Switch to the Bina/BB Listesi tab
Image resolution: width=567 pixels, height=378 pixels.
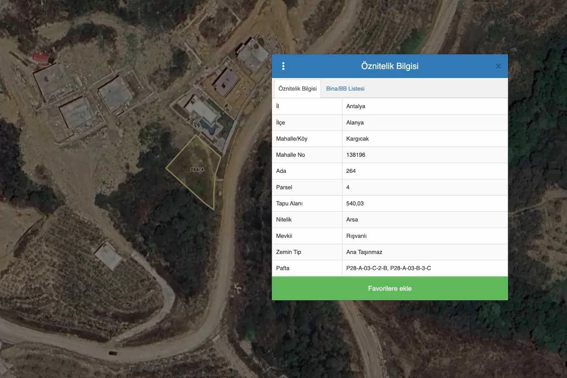pos(345,89)
